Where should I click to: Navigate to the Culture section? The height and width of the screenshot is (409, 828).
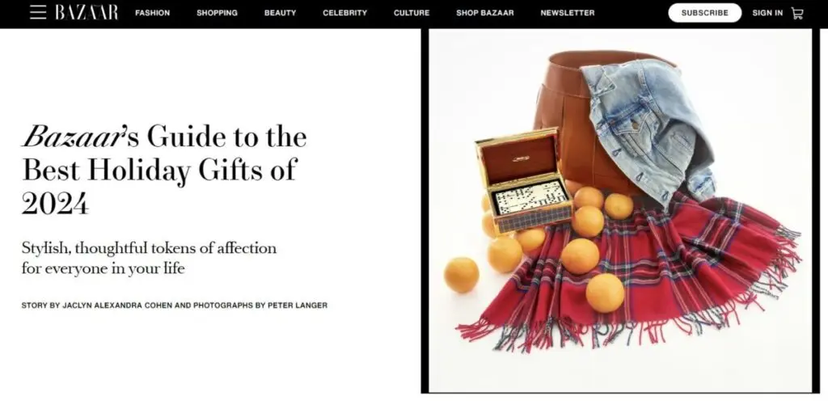coord(412,13)
